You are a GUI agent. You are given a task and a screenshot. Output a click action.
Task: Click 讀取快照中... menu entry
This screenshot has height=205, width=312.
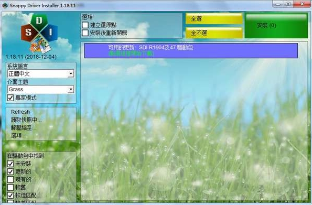pyautogui.click(x=26, y=120)
